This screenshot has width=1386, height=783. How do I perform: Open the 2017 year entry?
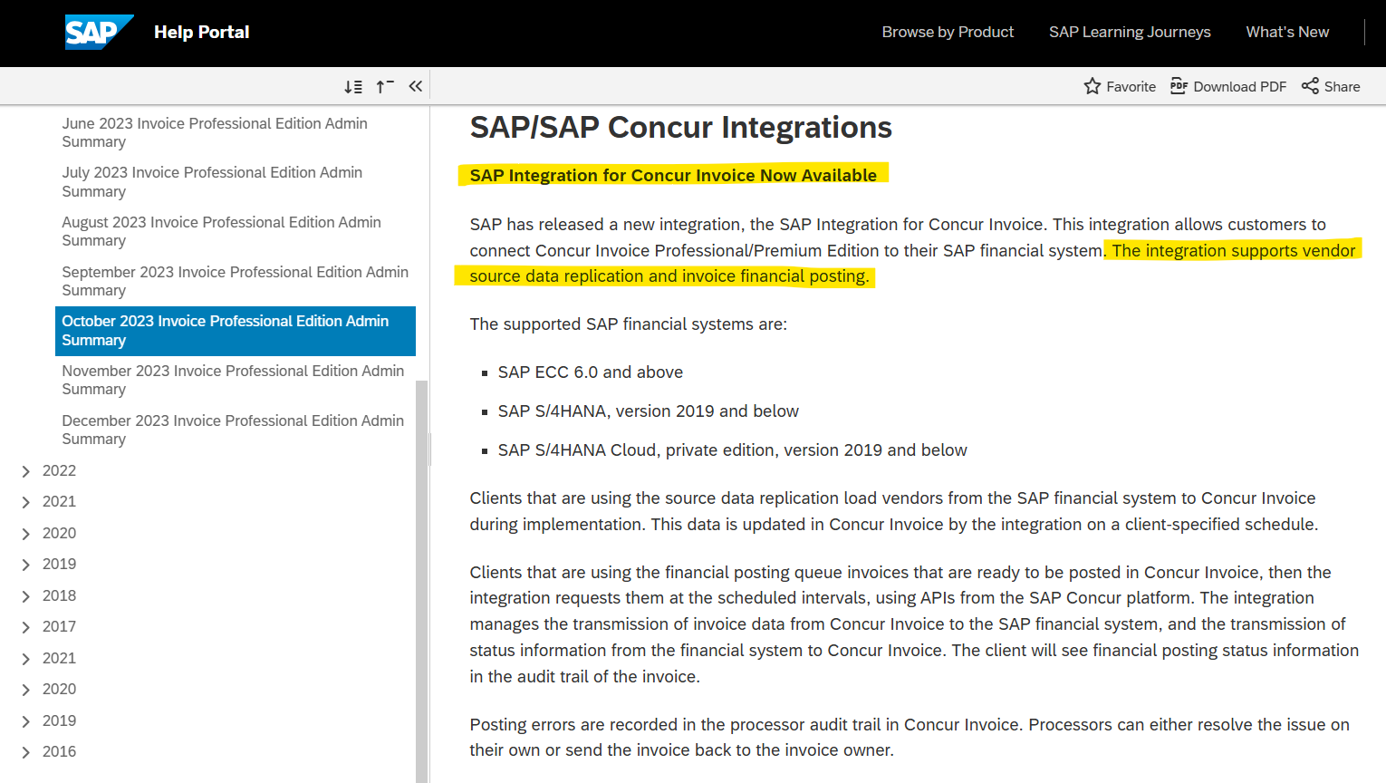click(x=59, y=626)
